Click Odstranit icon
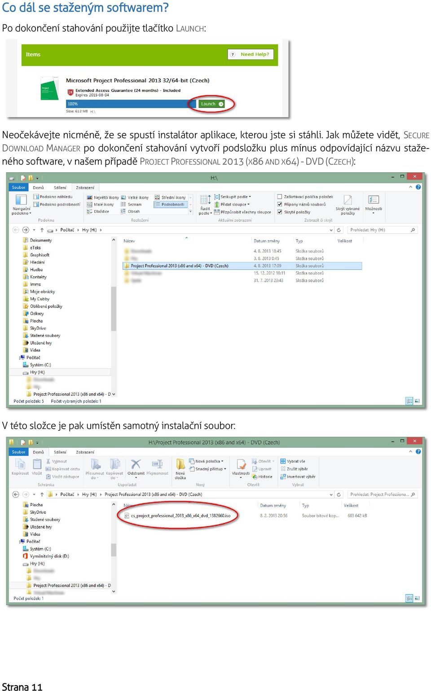 [x=136, y=468]
